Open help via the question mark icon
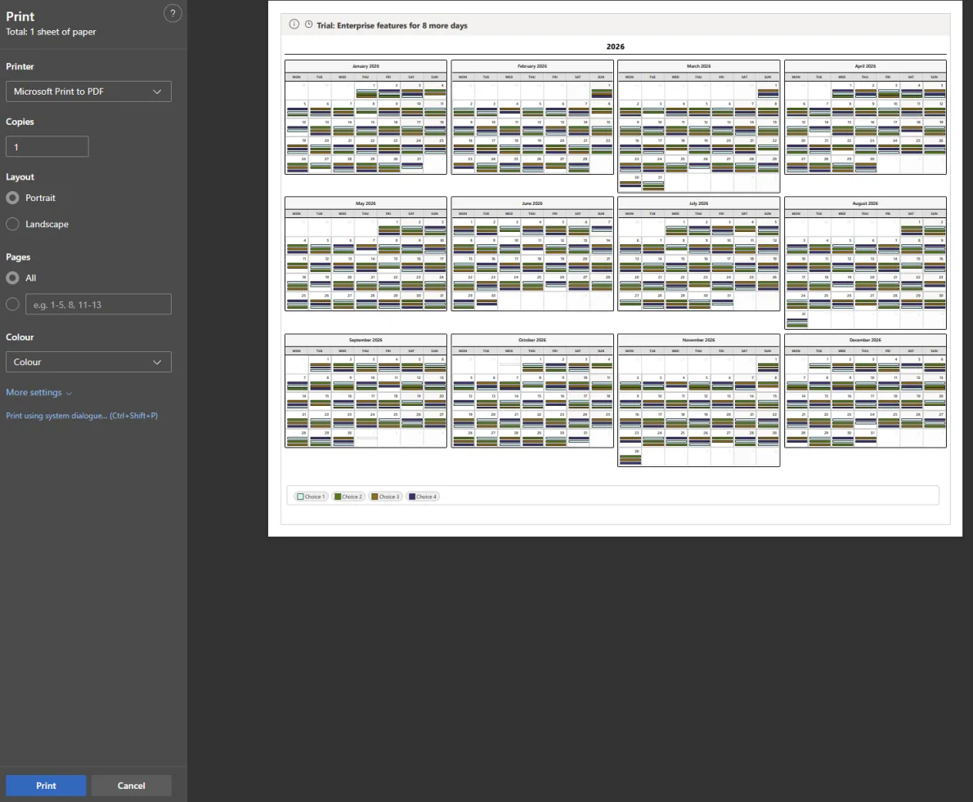This screenshot has width=973, height=802. click(173, 13)
